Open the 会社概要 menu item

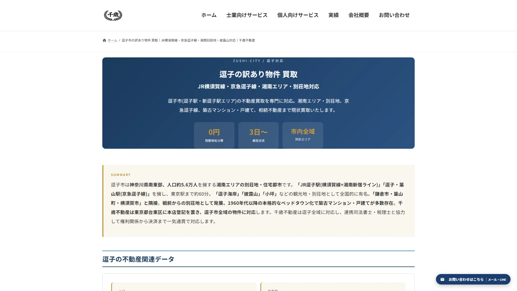click(x=359, y=15)
